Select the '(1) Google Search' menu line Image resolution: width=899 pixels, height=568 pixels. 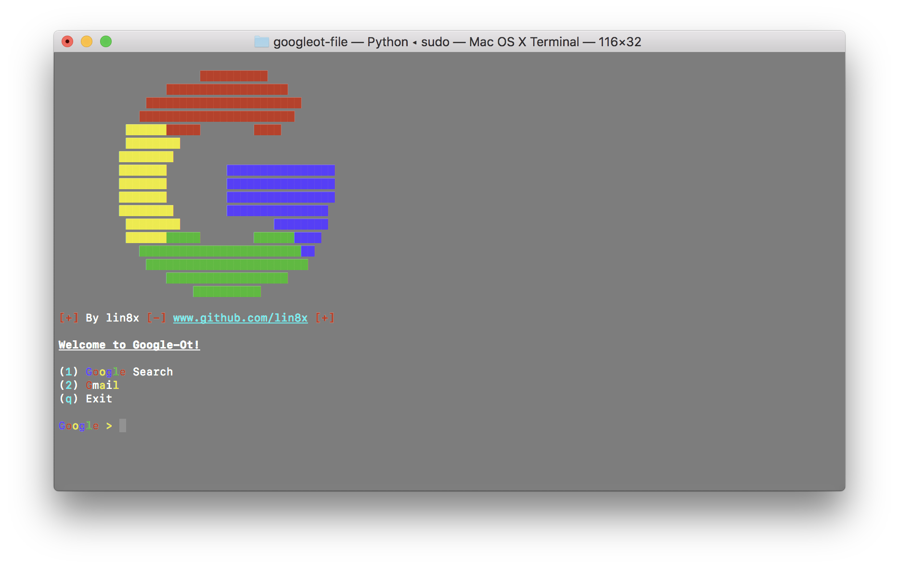[116, 372]
